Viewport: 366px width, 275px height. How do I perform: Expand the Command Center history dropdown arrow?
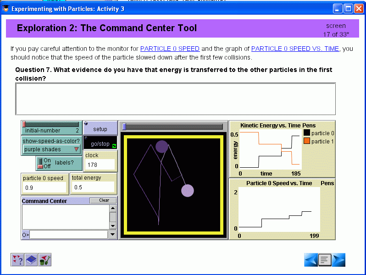click(113, 235)
